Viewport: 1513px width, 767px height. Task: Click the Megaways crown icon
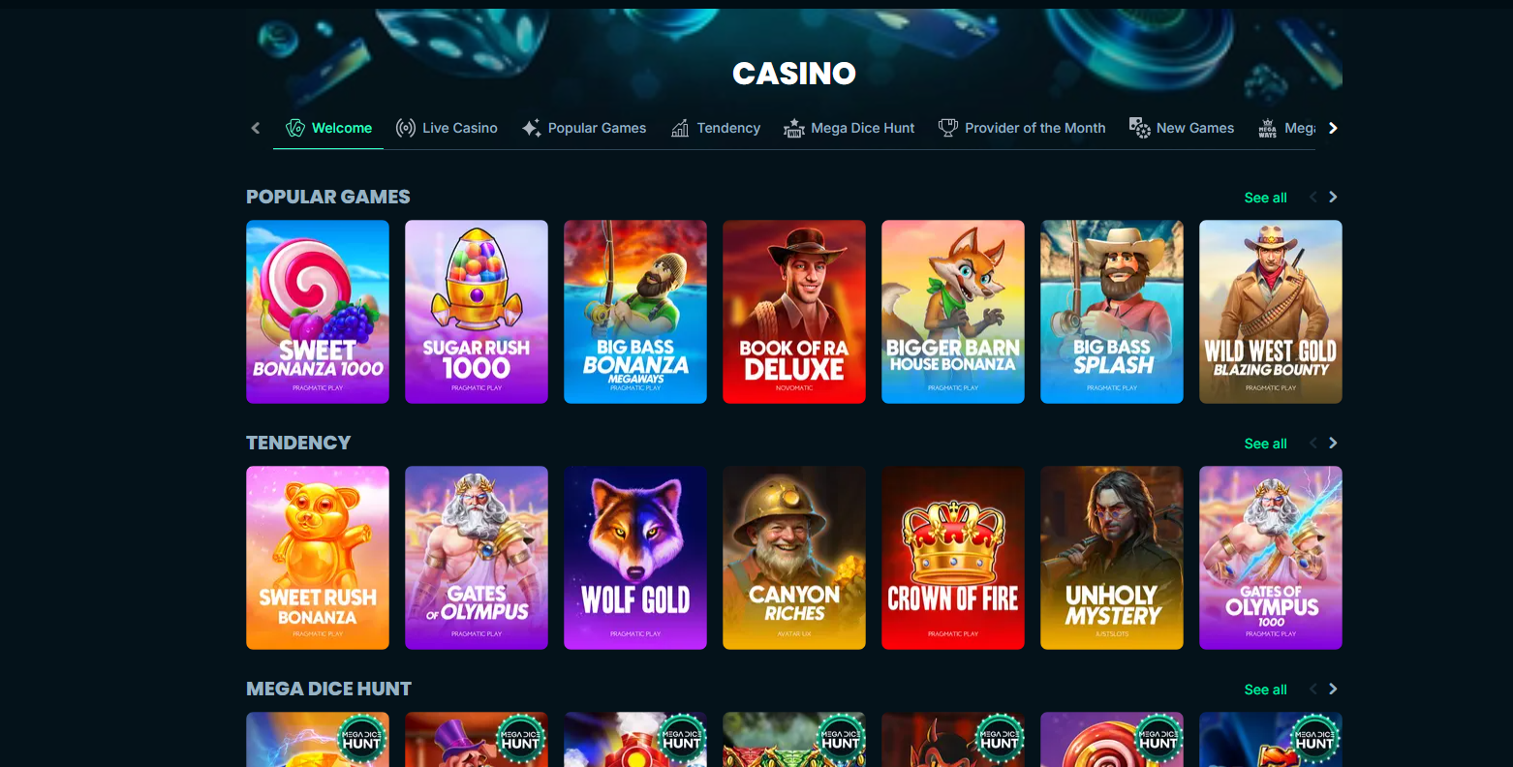coord(1267,128)
